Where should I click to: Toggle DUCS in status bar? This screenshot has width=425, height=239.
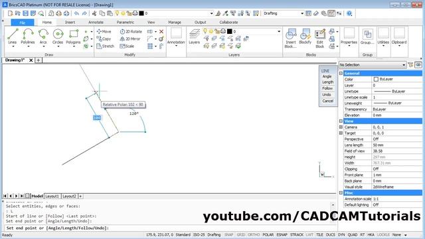(x=331, y=234)
